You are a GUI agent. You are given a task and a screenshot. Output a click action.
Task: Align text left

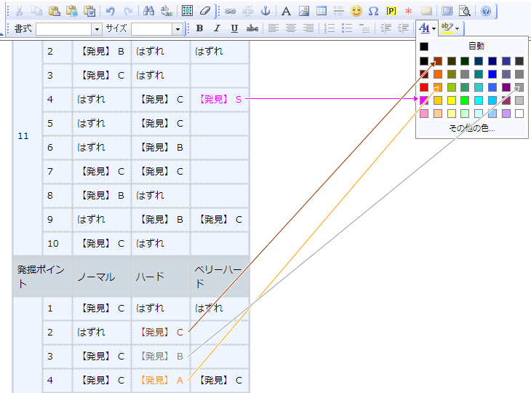pyautogui.click(x=274, y=28)
